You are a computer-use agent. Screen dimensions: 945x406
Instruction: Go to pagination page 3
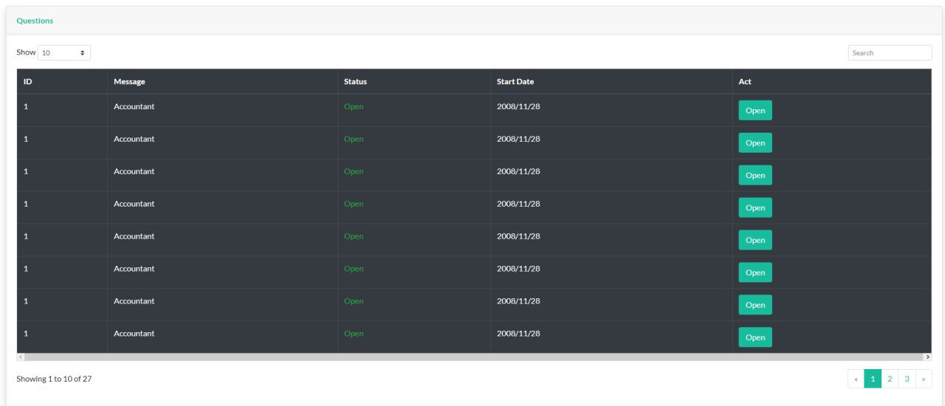907,379
